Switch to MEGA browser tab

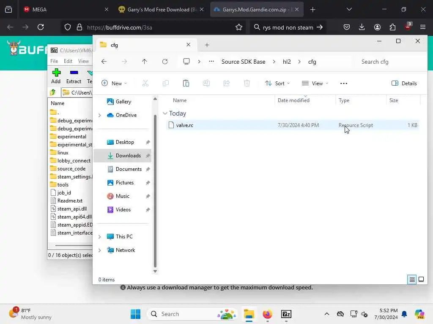[x=66, y=9]
